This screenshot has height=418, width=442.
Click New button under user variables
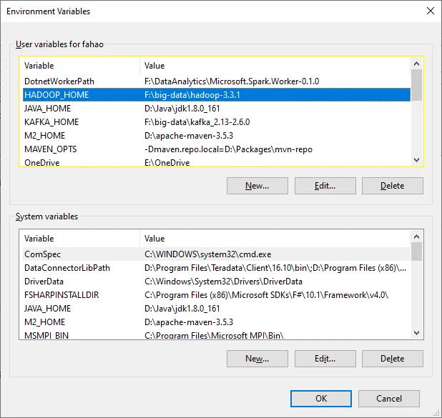click(x=257, y=186)
